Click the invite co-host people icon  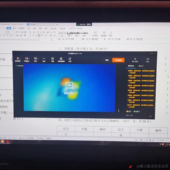tap(61, 58)
